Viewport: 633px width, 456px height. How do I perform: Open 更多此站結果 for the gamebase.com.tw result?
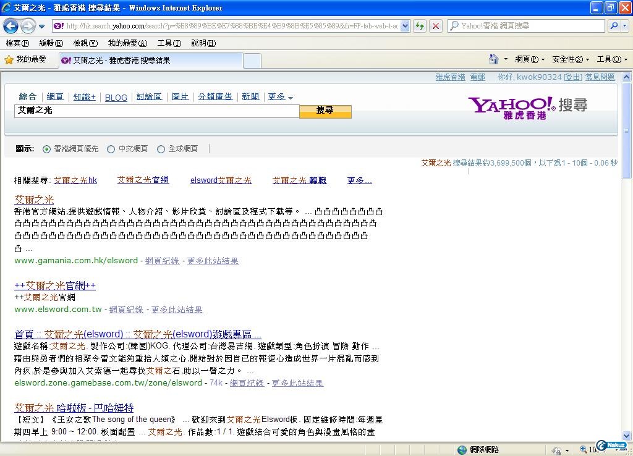pos(297,383)
